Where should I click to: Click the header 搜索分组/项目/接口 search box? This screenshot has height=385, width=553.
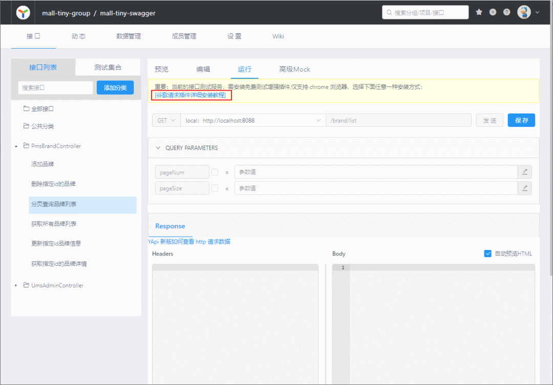(x=426, y=12)
